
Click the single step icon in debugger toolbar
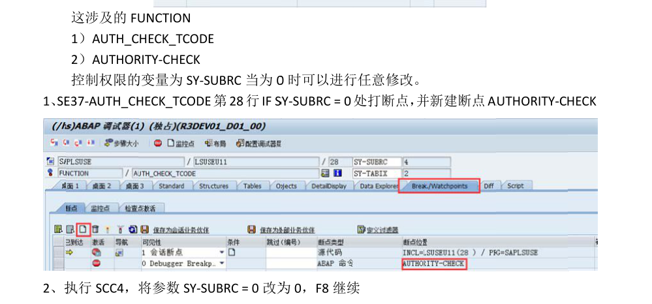tap(54, 143)
